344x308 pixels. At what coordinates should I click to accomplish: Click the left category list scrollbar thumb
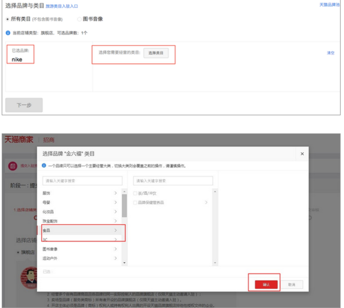(x=124, y=205)
